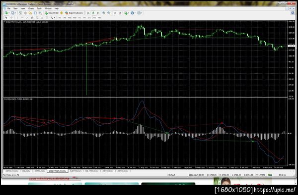The image size is (298, 195).
Task: Click the New Order button
Action: tap(52, 13)
